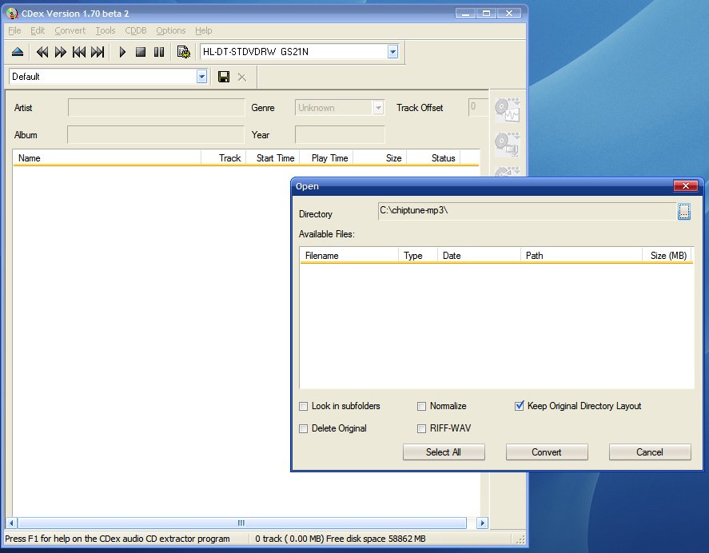Click the track list horizontal scrollbar
Image resolution: width=709 pixels, height=553 pixels.
point(241,523)
